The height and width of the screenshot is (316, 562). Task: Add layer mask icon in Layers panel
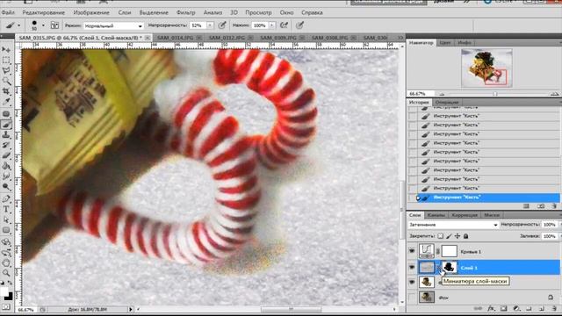[503, 308]
